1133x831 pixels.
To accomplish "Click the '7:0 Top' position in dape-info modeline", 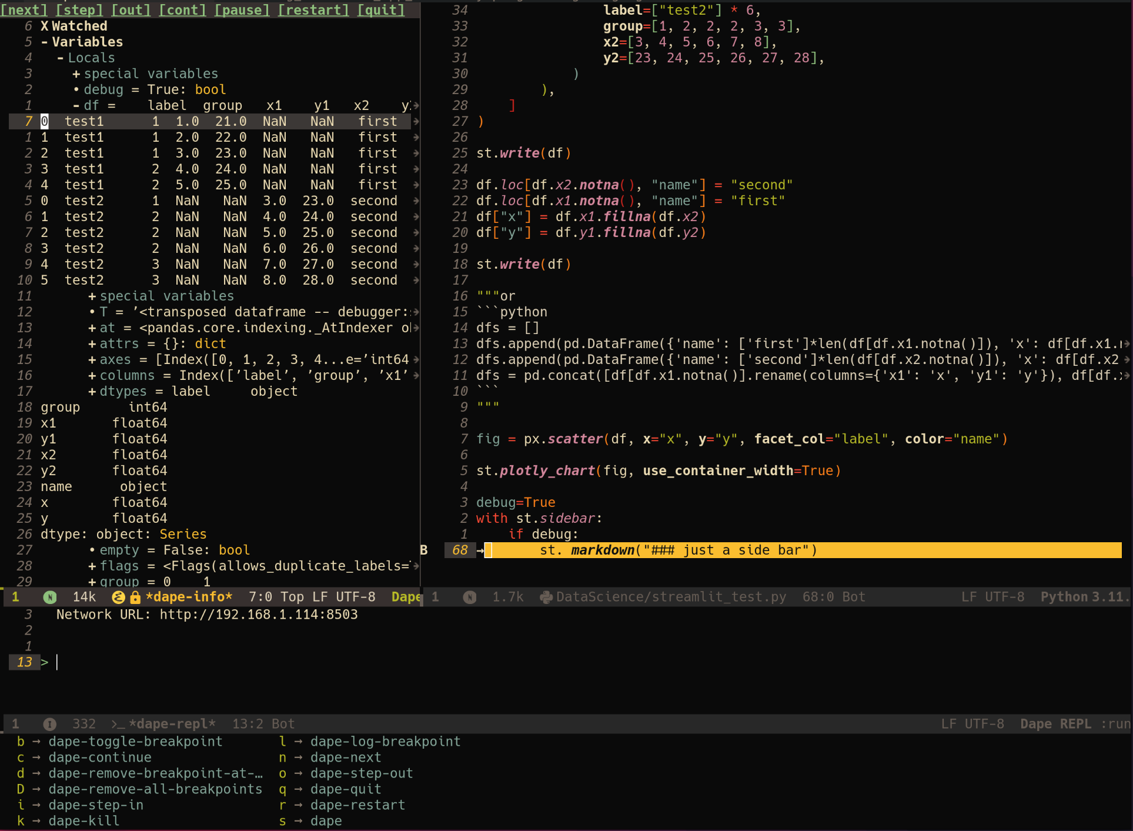I will 276,597.
